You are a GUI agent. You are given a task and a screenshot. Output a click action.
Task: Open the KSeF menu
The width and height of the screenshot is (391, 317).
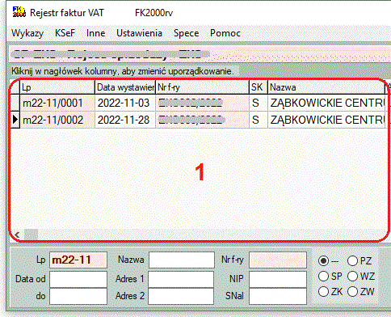(65, 33)
